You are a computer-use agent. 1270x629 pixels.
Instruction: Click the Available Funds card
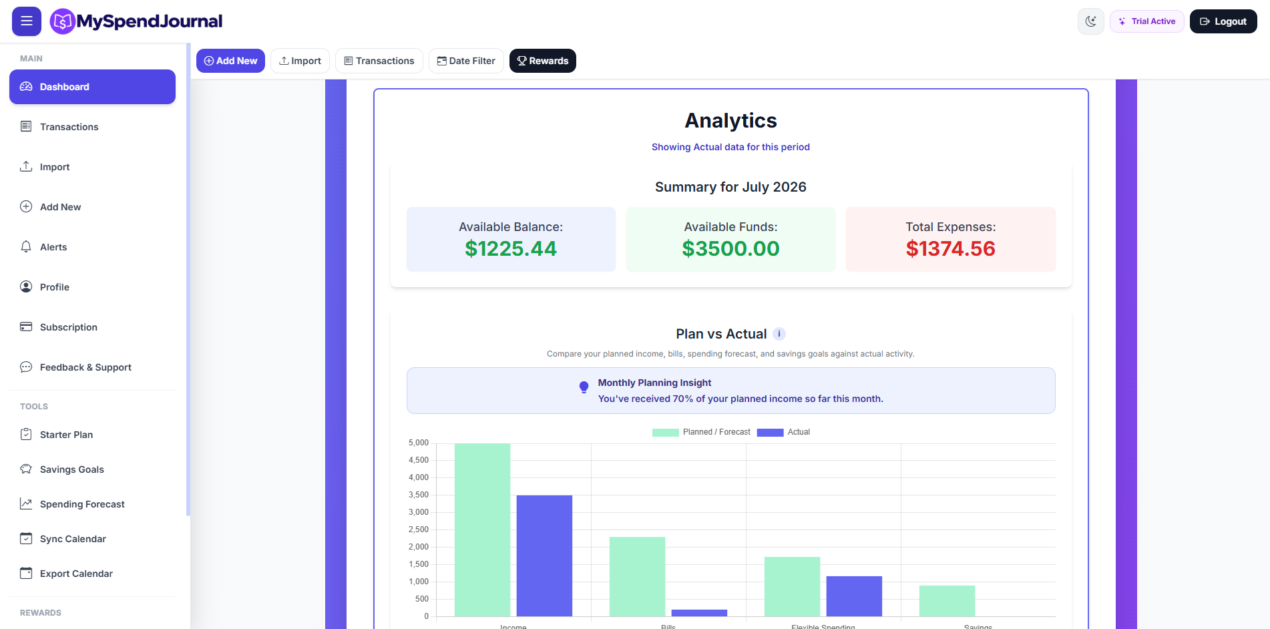pyautogui.click(x=730, y=239)
